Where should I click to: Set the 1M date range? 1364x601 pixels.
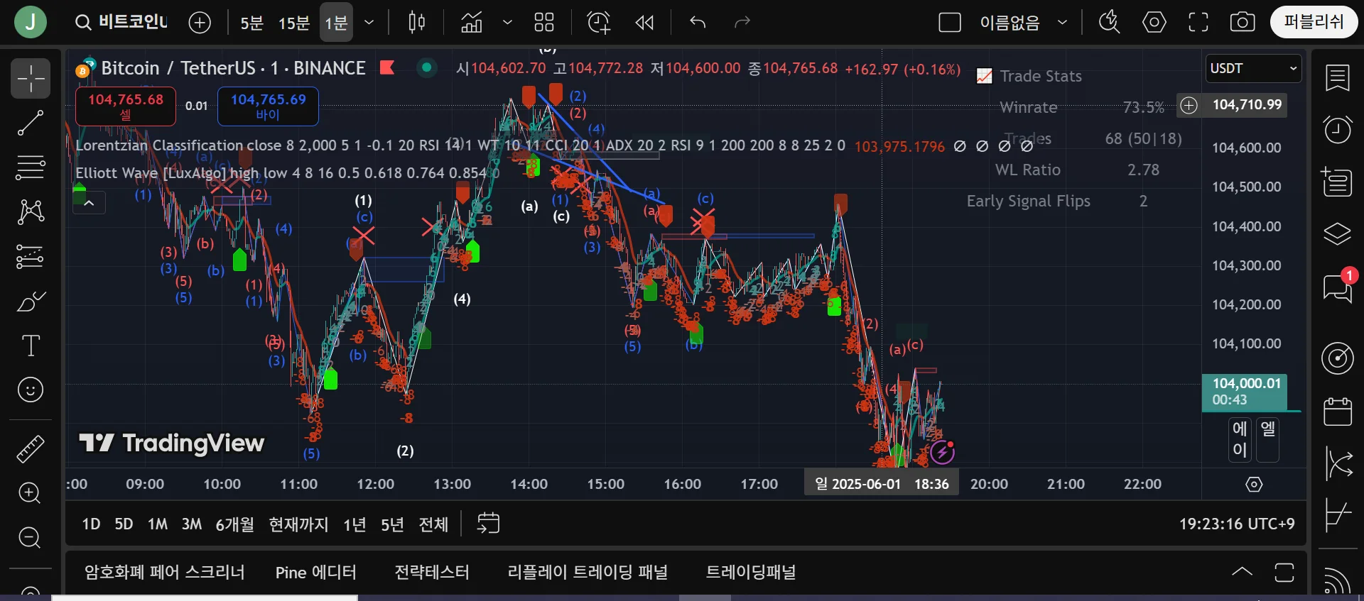click(158, 524)
